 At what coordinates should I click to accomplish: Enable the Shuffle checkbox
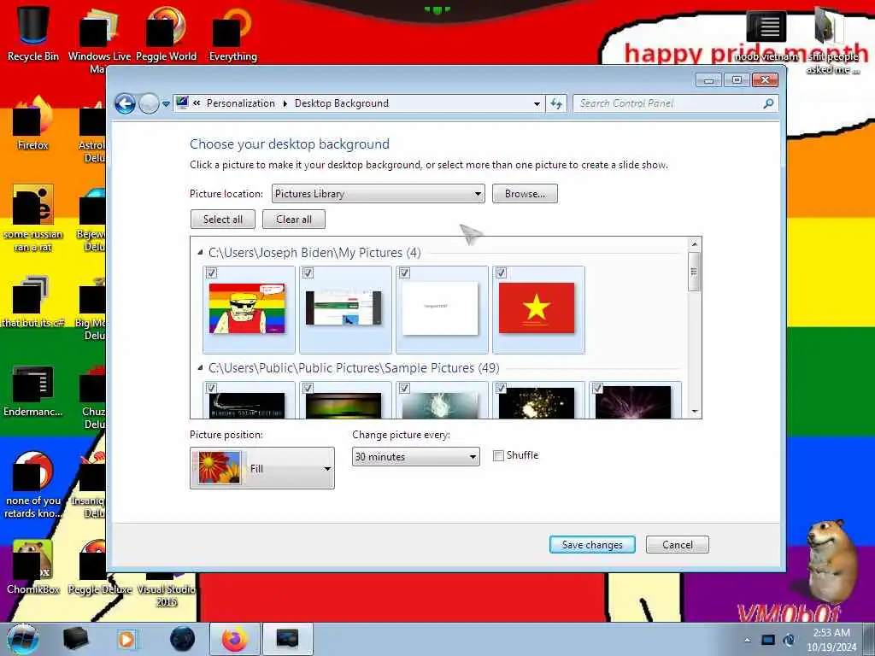click(498, 456)
